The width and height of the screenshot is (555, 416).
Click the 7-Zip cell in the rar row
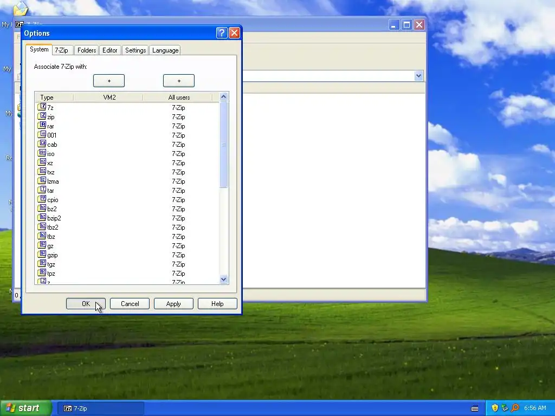pos(178,126)
